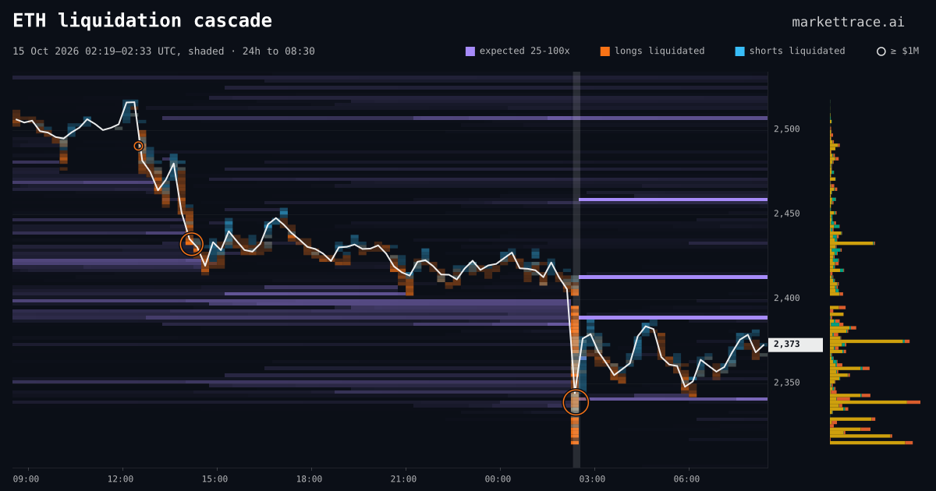This screenshot has width=936, height=491.
Task: Click the 2,400 price axis label
Action: (x=787, y=298)
